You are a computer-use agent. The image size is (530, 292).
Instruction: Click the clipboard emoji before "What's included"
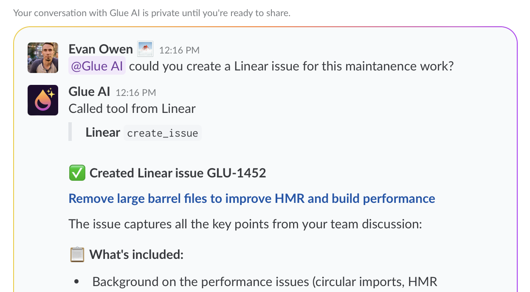coord(76,254)
